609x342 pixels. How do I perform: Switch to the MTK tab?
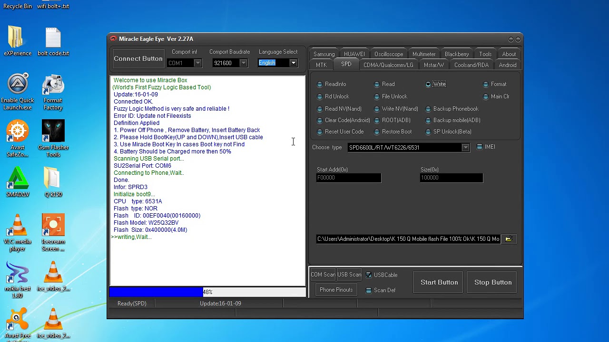pyautogui.click(x=321, y=65)
